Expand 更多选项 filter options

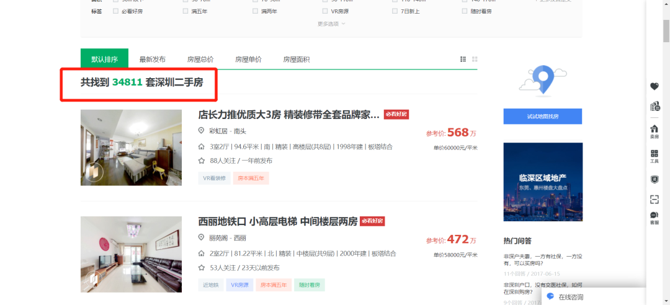(331, 24)
